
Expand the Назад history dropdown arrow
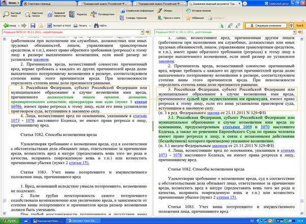(19, 26)
